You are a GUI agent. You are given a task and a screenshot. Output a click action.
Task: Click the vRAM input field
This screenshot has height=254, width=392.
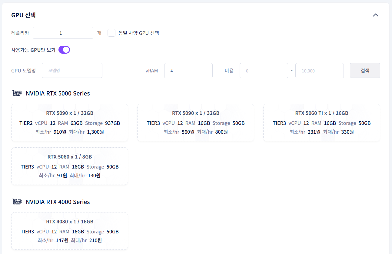coord(188,71)
